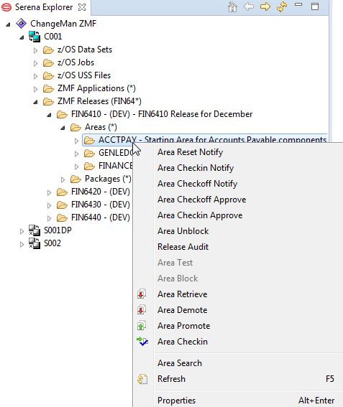Click the Refresh sync arrows toolbar icon
The height and width of the screenshot is (407, 343).
[282, 7]
